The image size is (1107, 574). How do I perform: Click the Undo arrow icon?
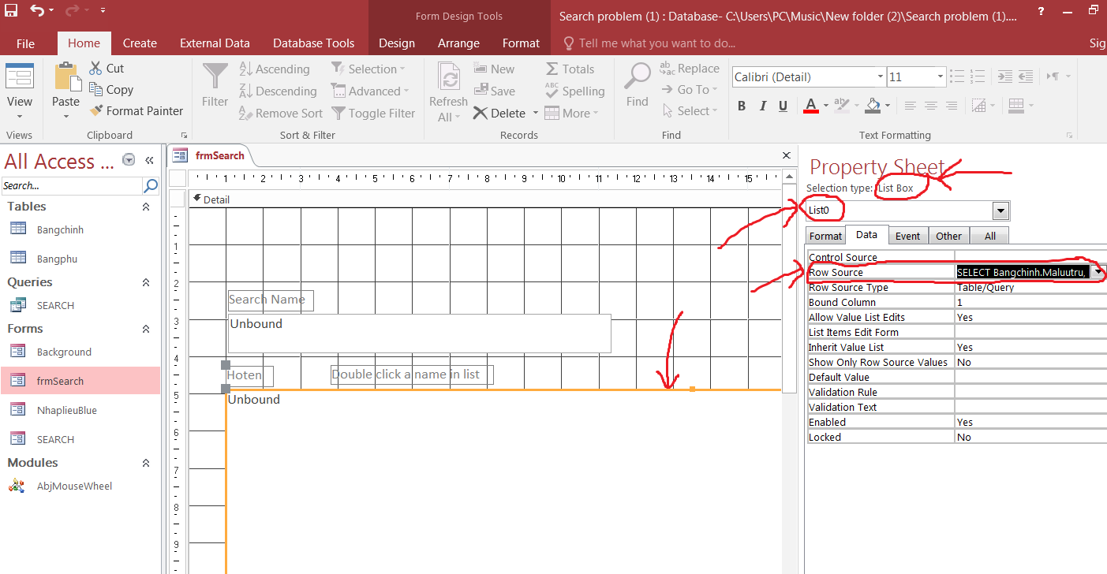pos(37,11)
